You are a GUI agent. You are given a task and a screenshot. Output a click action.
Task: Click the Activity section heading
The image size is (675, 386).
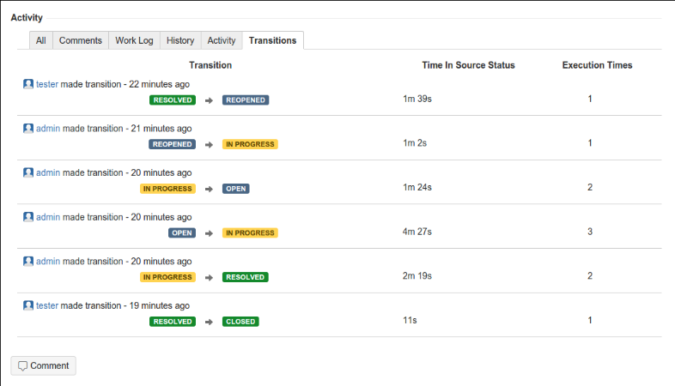click(27, 18)
